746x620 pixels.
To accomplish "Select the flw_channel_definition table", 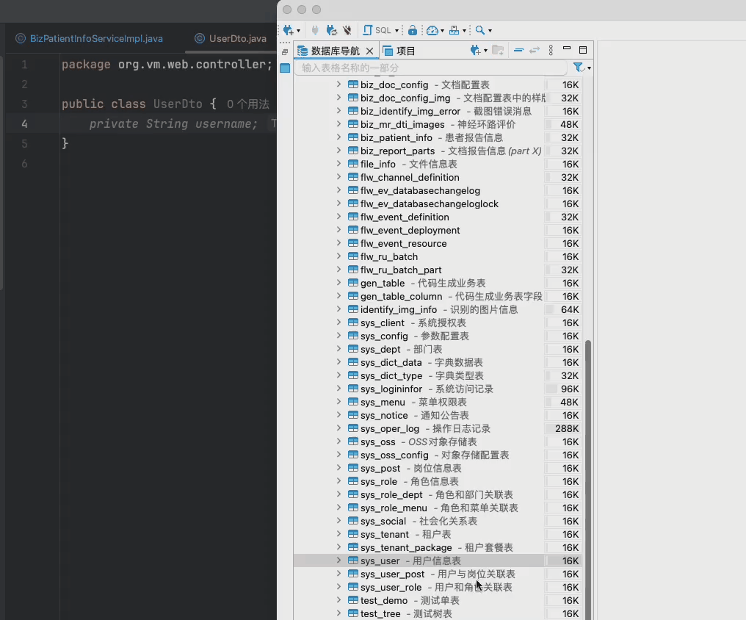I will (x=410, y=178).
